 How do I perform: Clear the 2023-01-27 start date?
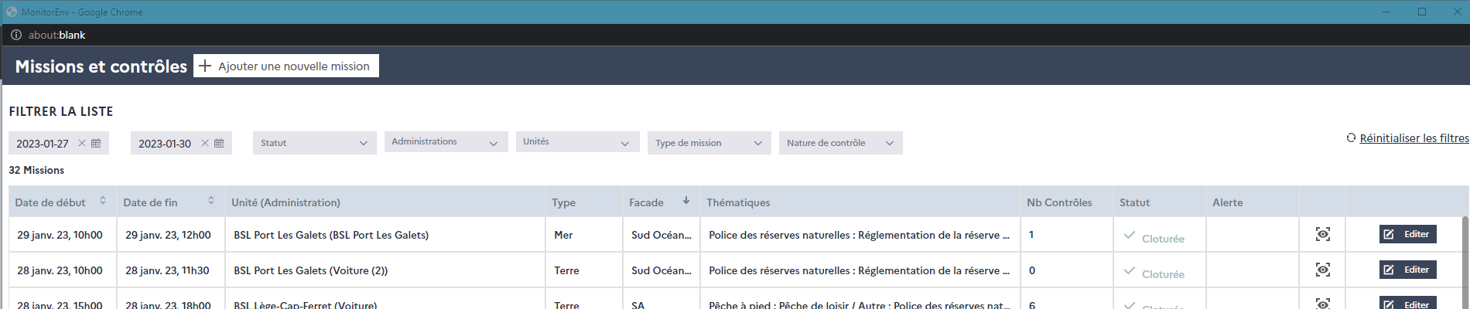click(82, 143)
